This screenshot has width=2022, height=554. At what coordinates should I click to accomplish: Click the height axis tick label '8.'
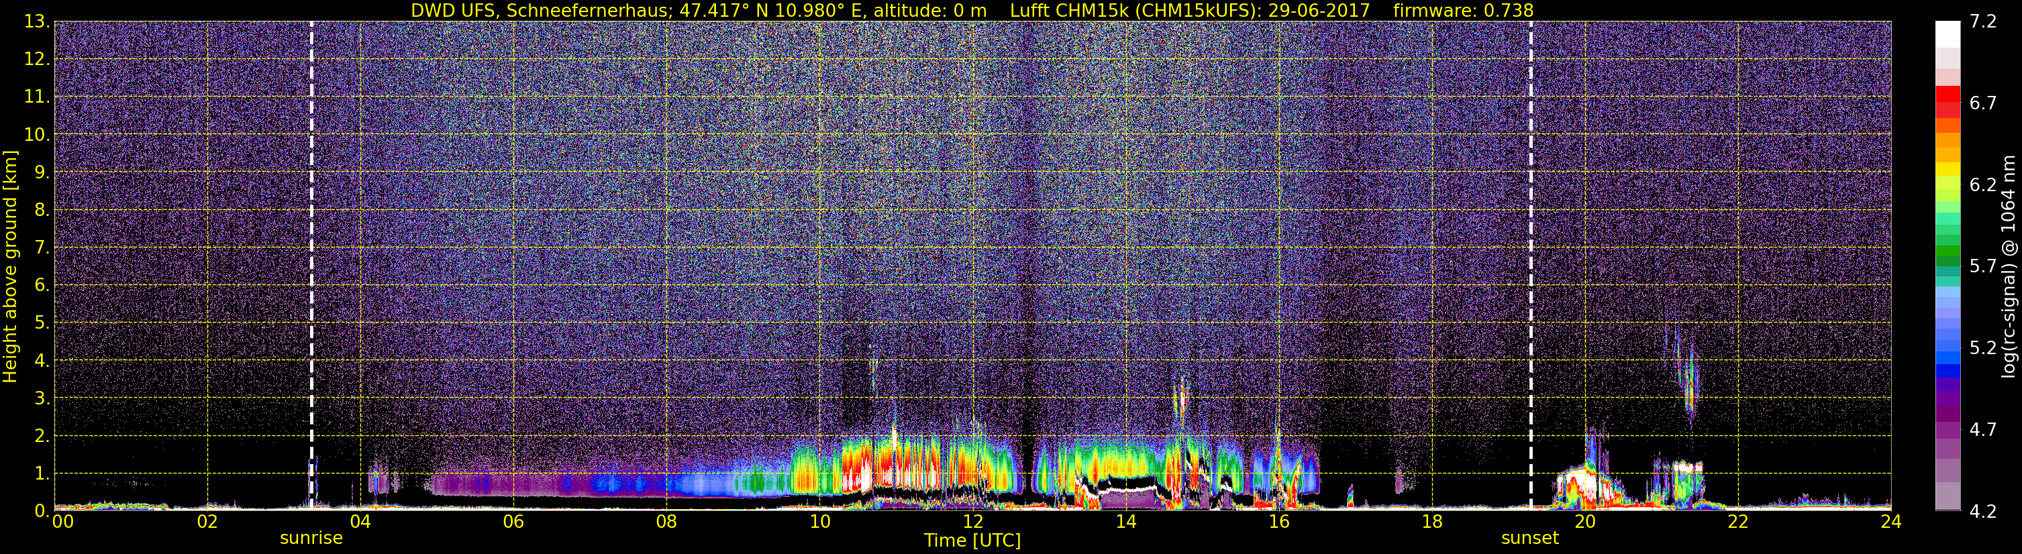tap(42, 211)
